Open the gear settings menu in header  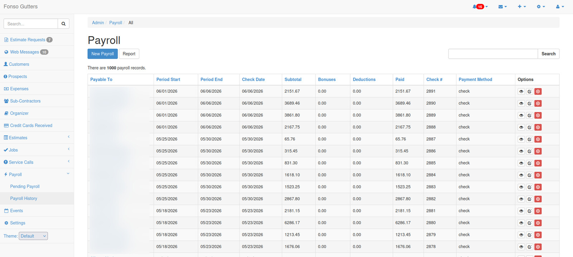click(x=541, y=7)
